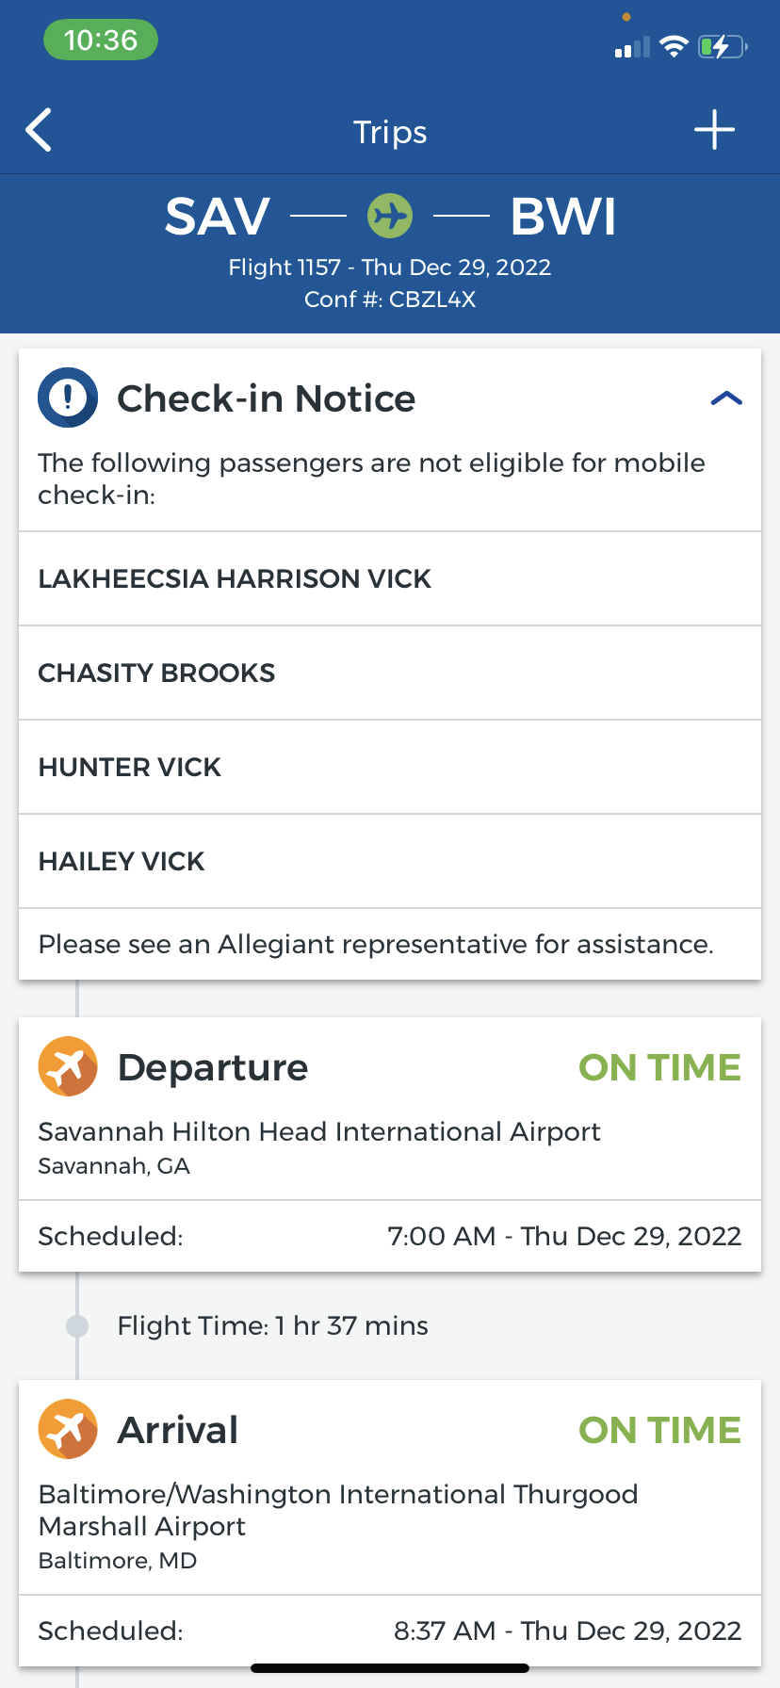Select passenger Lakheecsia Harrison Vick

click(235, 578)
